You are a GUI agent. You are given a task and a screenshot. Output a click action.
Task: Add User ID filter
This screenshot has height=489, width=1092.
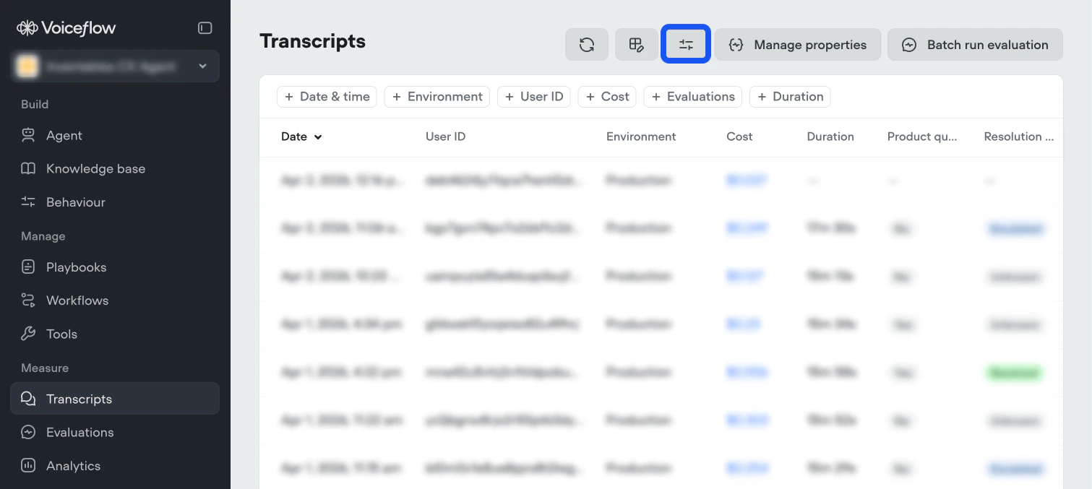(x=534, y=97)
